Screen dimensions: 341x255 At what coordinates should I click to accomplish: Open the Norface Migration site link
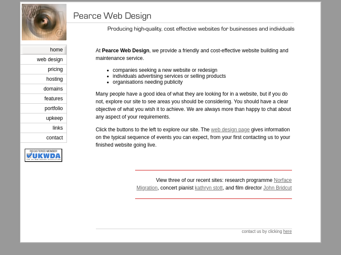283,180
